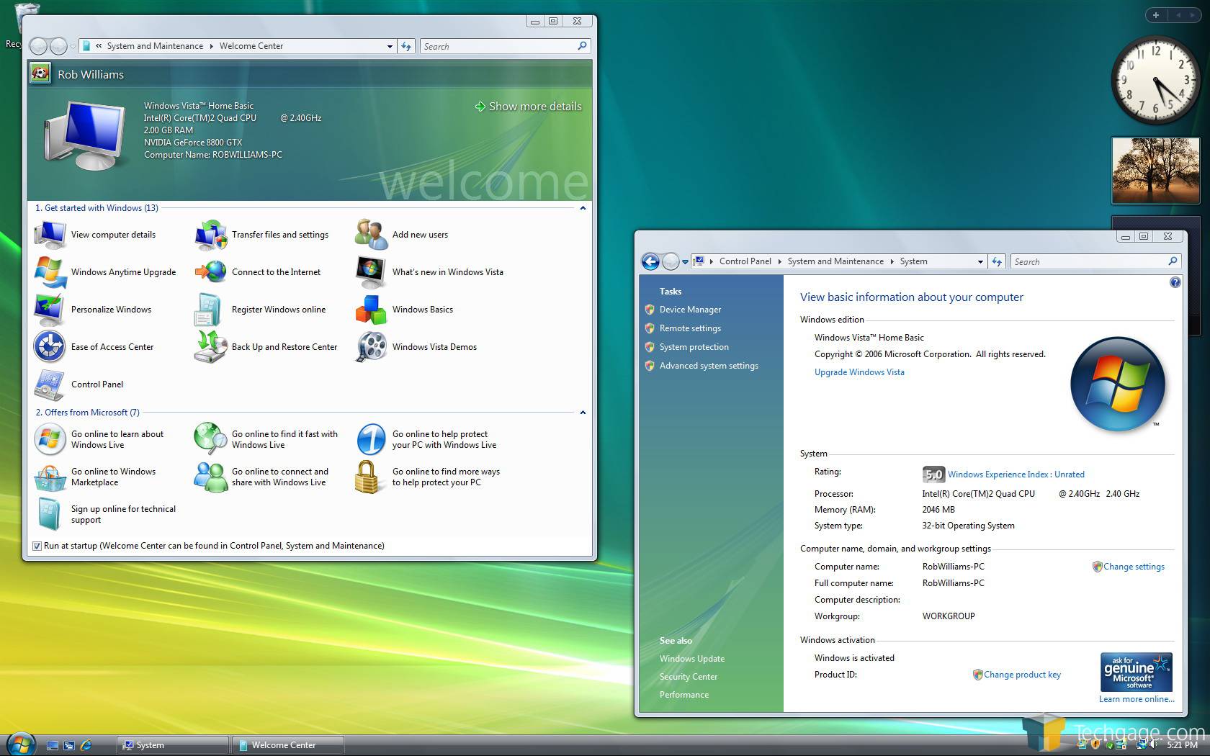1210x756 pixels.
Task: Click Show Desktop quick launch icon
Action: click(53, 745)
